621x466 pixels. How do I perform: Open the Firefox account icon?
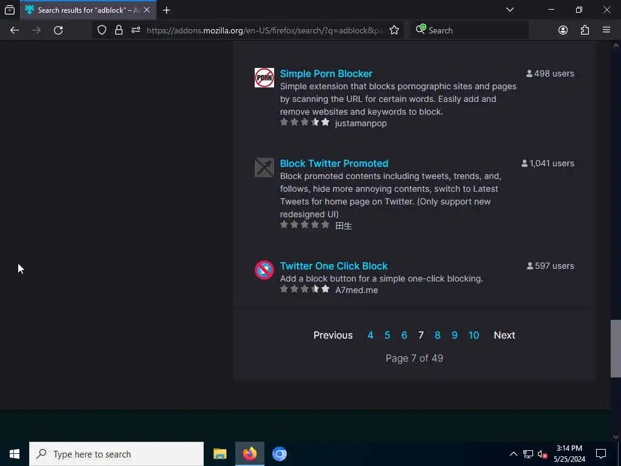pyautogui.click(x=563, y=30)
